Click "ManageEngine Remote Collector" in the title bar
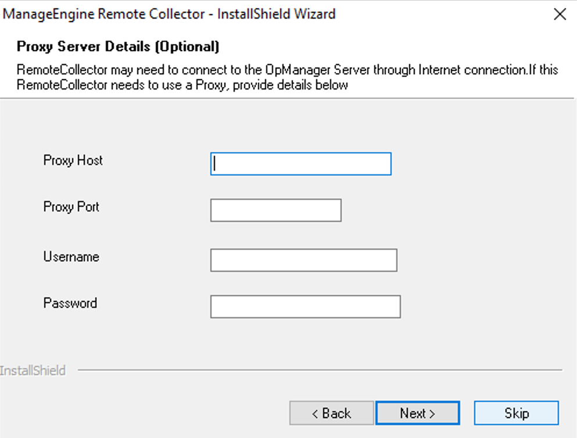This screenshot has height=438, width=577. pos(105,14)
